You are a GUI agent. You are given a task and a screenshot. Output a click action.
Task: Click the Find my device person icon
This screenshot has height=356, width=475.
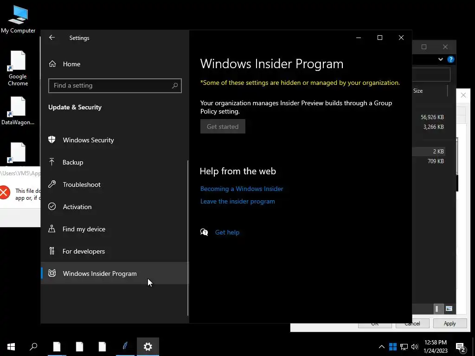[x=52, y=229]
